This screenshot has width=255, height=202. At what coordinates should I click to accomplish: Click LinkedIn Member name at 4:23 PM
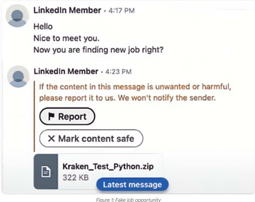coord(66,71)
